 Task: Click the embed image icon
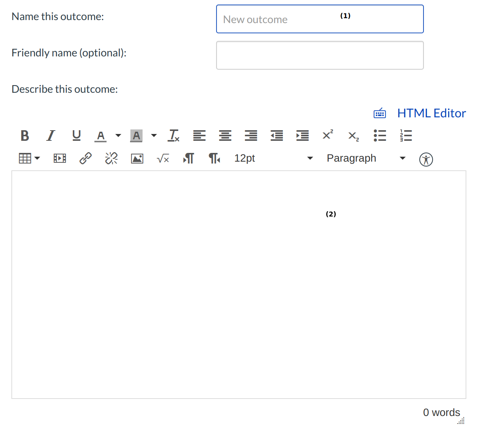pyautogui.click(x=137, y=158)
